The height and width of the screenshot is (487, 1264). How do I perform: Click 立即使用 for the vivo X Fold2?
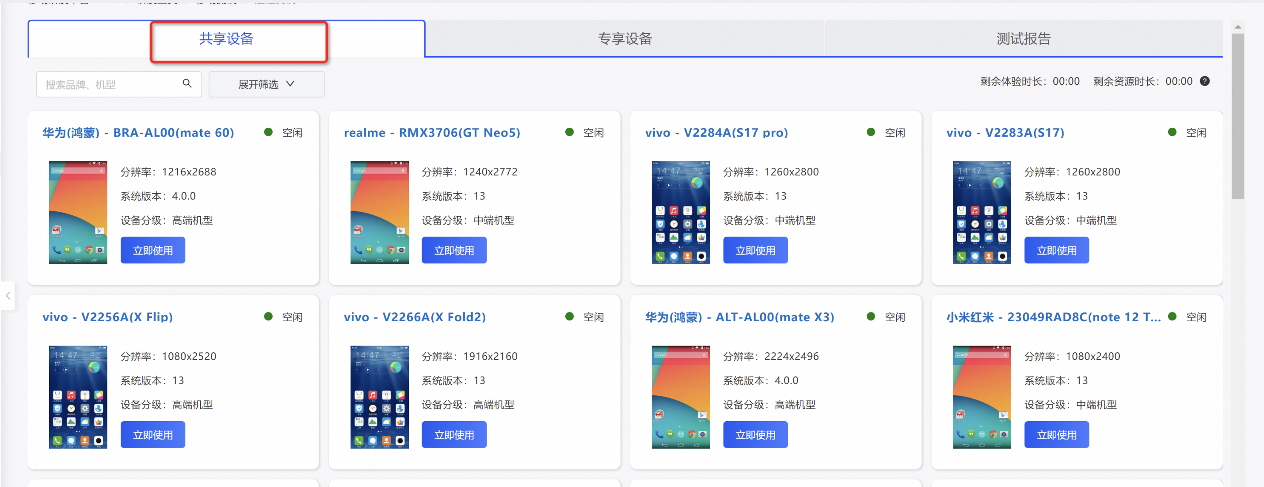point(454,434)
